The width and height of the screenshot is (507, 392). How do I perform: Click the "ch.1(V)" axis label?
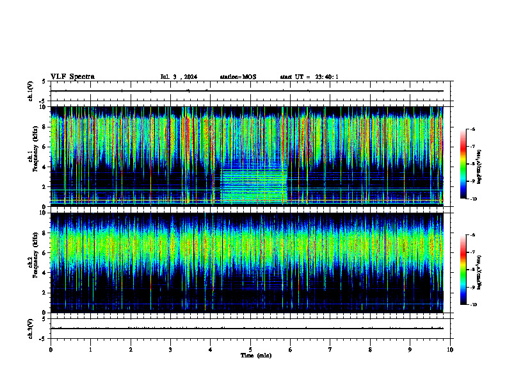[x=31, y=91]
